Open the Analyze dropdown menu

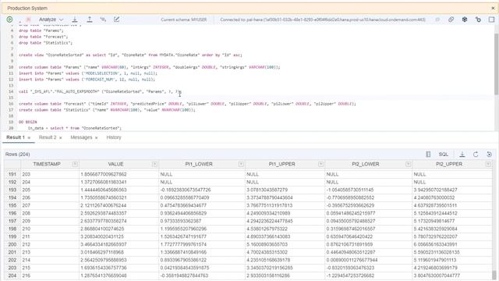pos(51,20)
